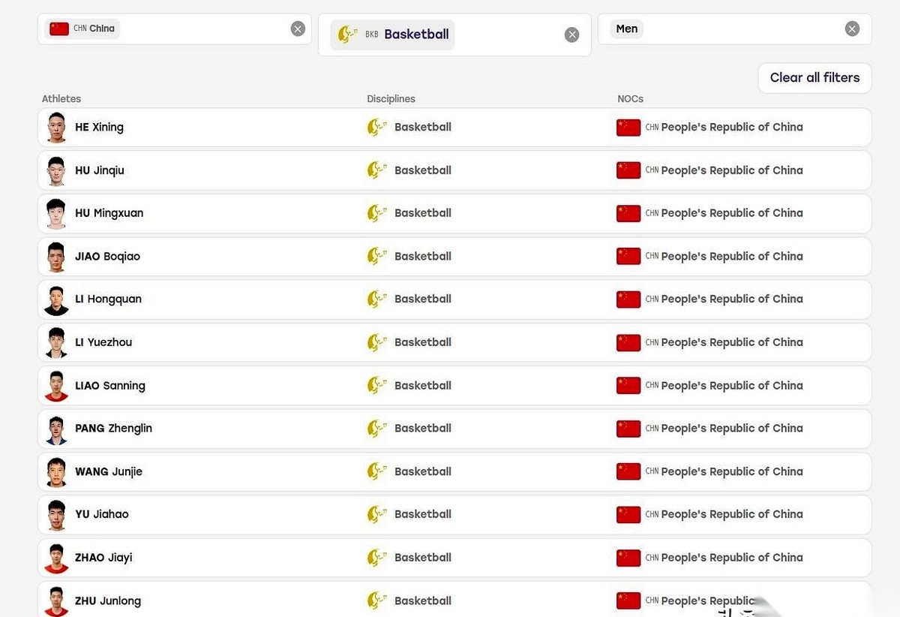The width and height of the screenshot is (900, 617).
Task: Open the country filter dropdown field
Action: 175,29
